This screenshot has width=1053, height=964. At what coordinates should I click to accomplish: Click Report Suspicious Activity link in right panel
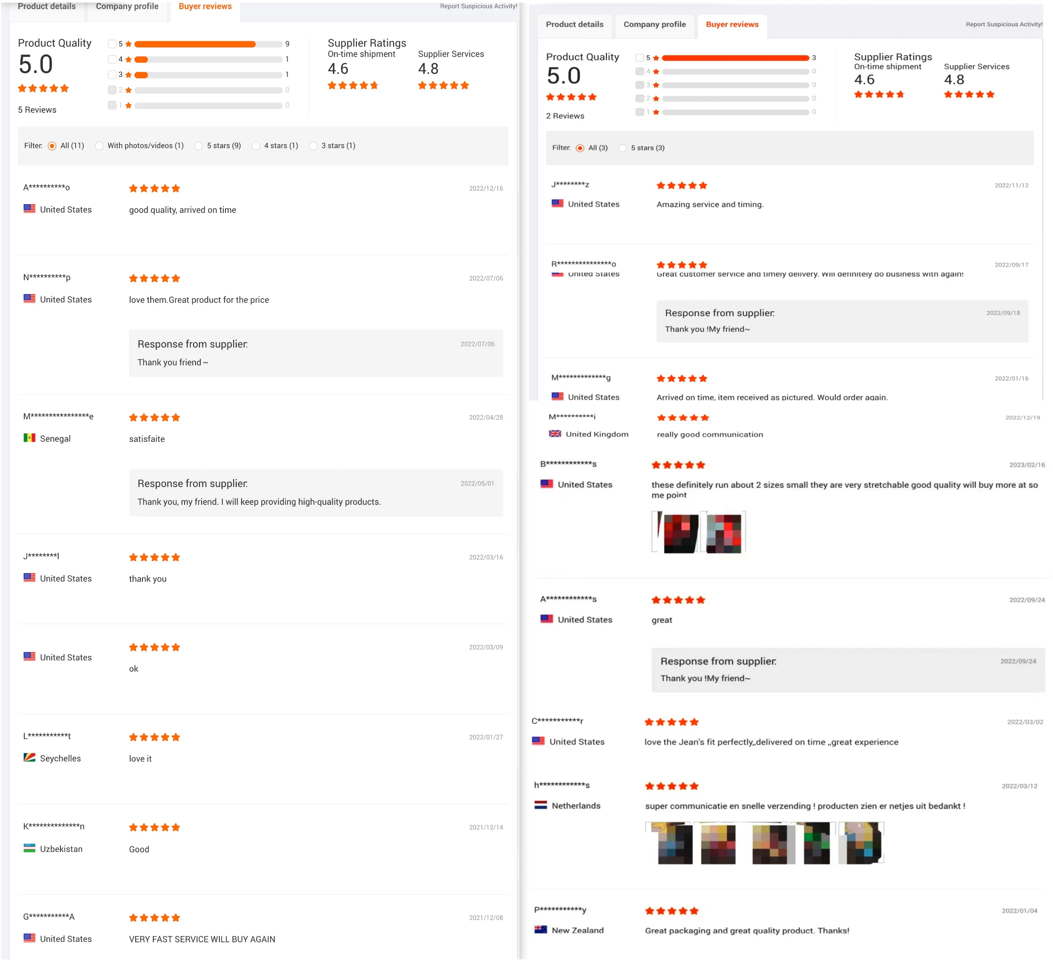point(1003,24)
